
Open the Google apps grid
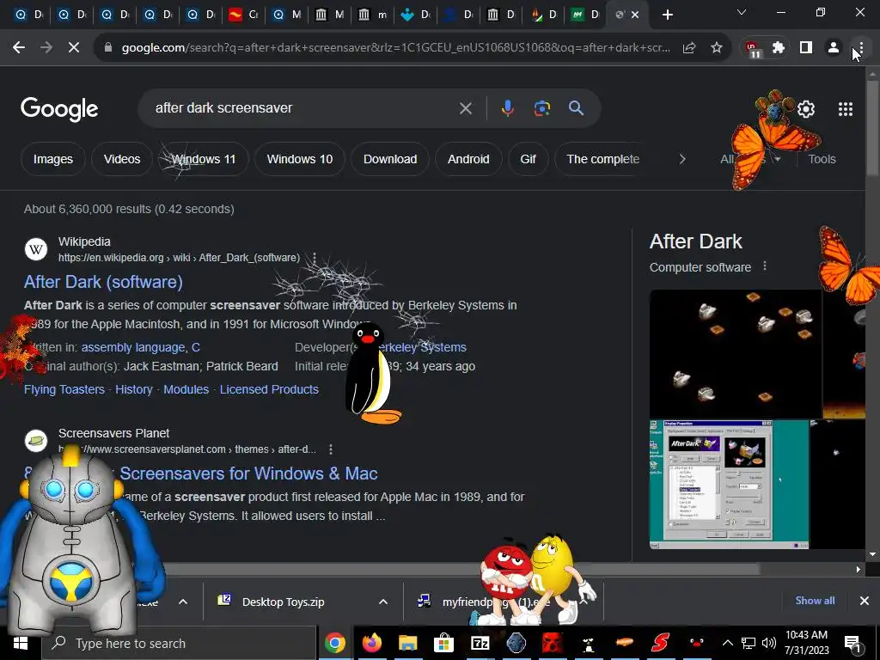(x=846, y=109)
